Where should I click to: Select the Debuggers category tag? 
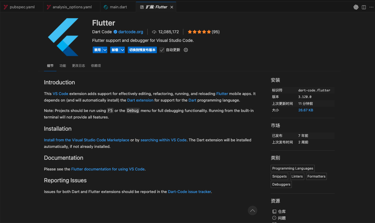point(281,184)
